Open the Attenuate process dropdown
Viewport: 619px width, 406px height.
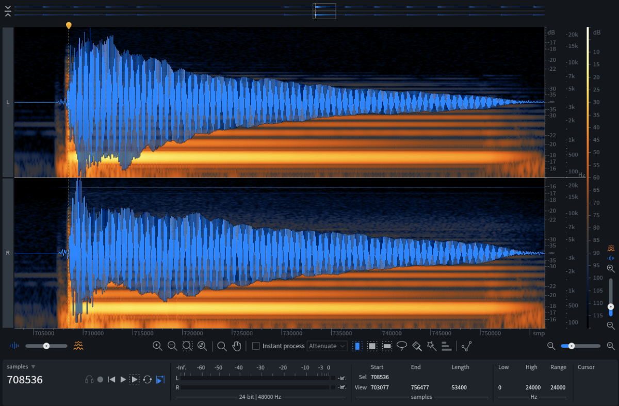(x=327, y=346)
